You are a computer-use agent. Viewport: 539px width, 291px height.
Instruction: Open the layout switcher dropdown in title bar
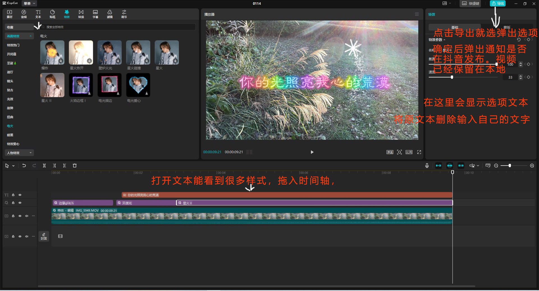click(447, 3)
